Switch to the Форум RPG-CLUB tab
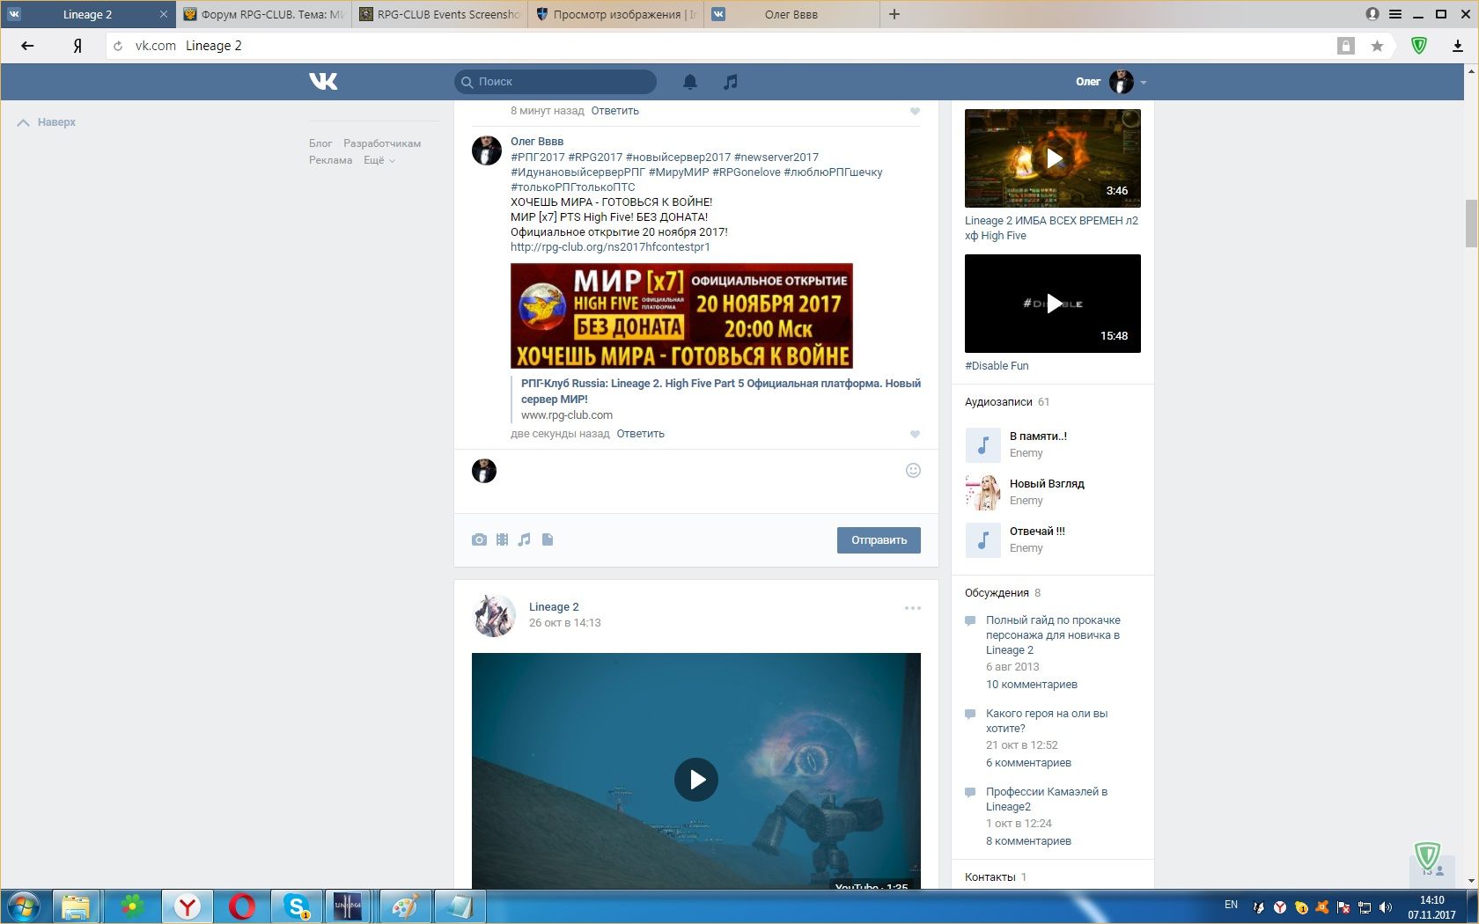Viewport: 1479px width, 924px height. (263, 14)
